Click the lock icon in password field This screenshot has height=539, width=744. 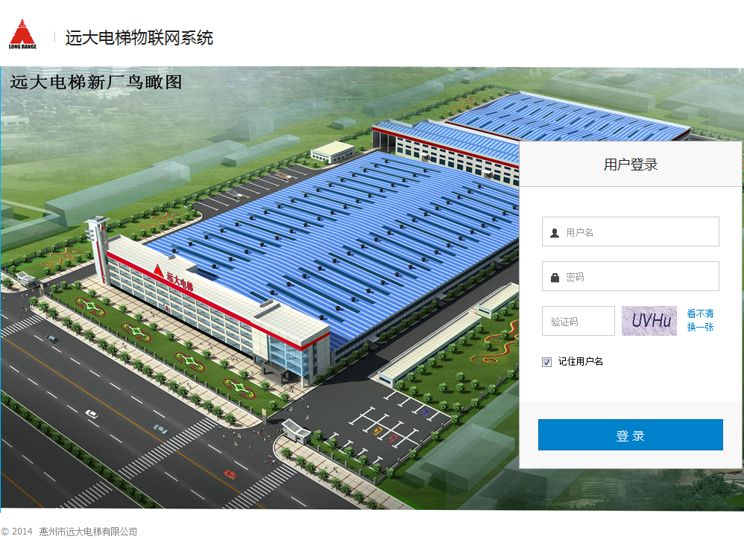(x=555, y=277)
